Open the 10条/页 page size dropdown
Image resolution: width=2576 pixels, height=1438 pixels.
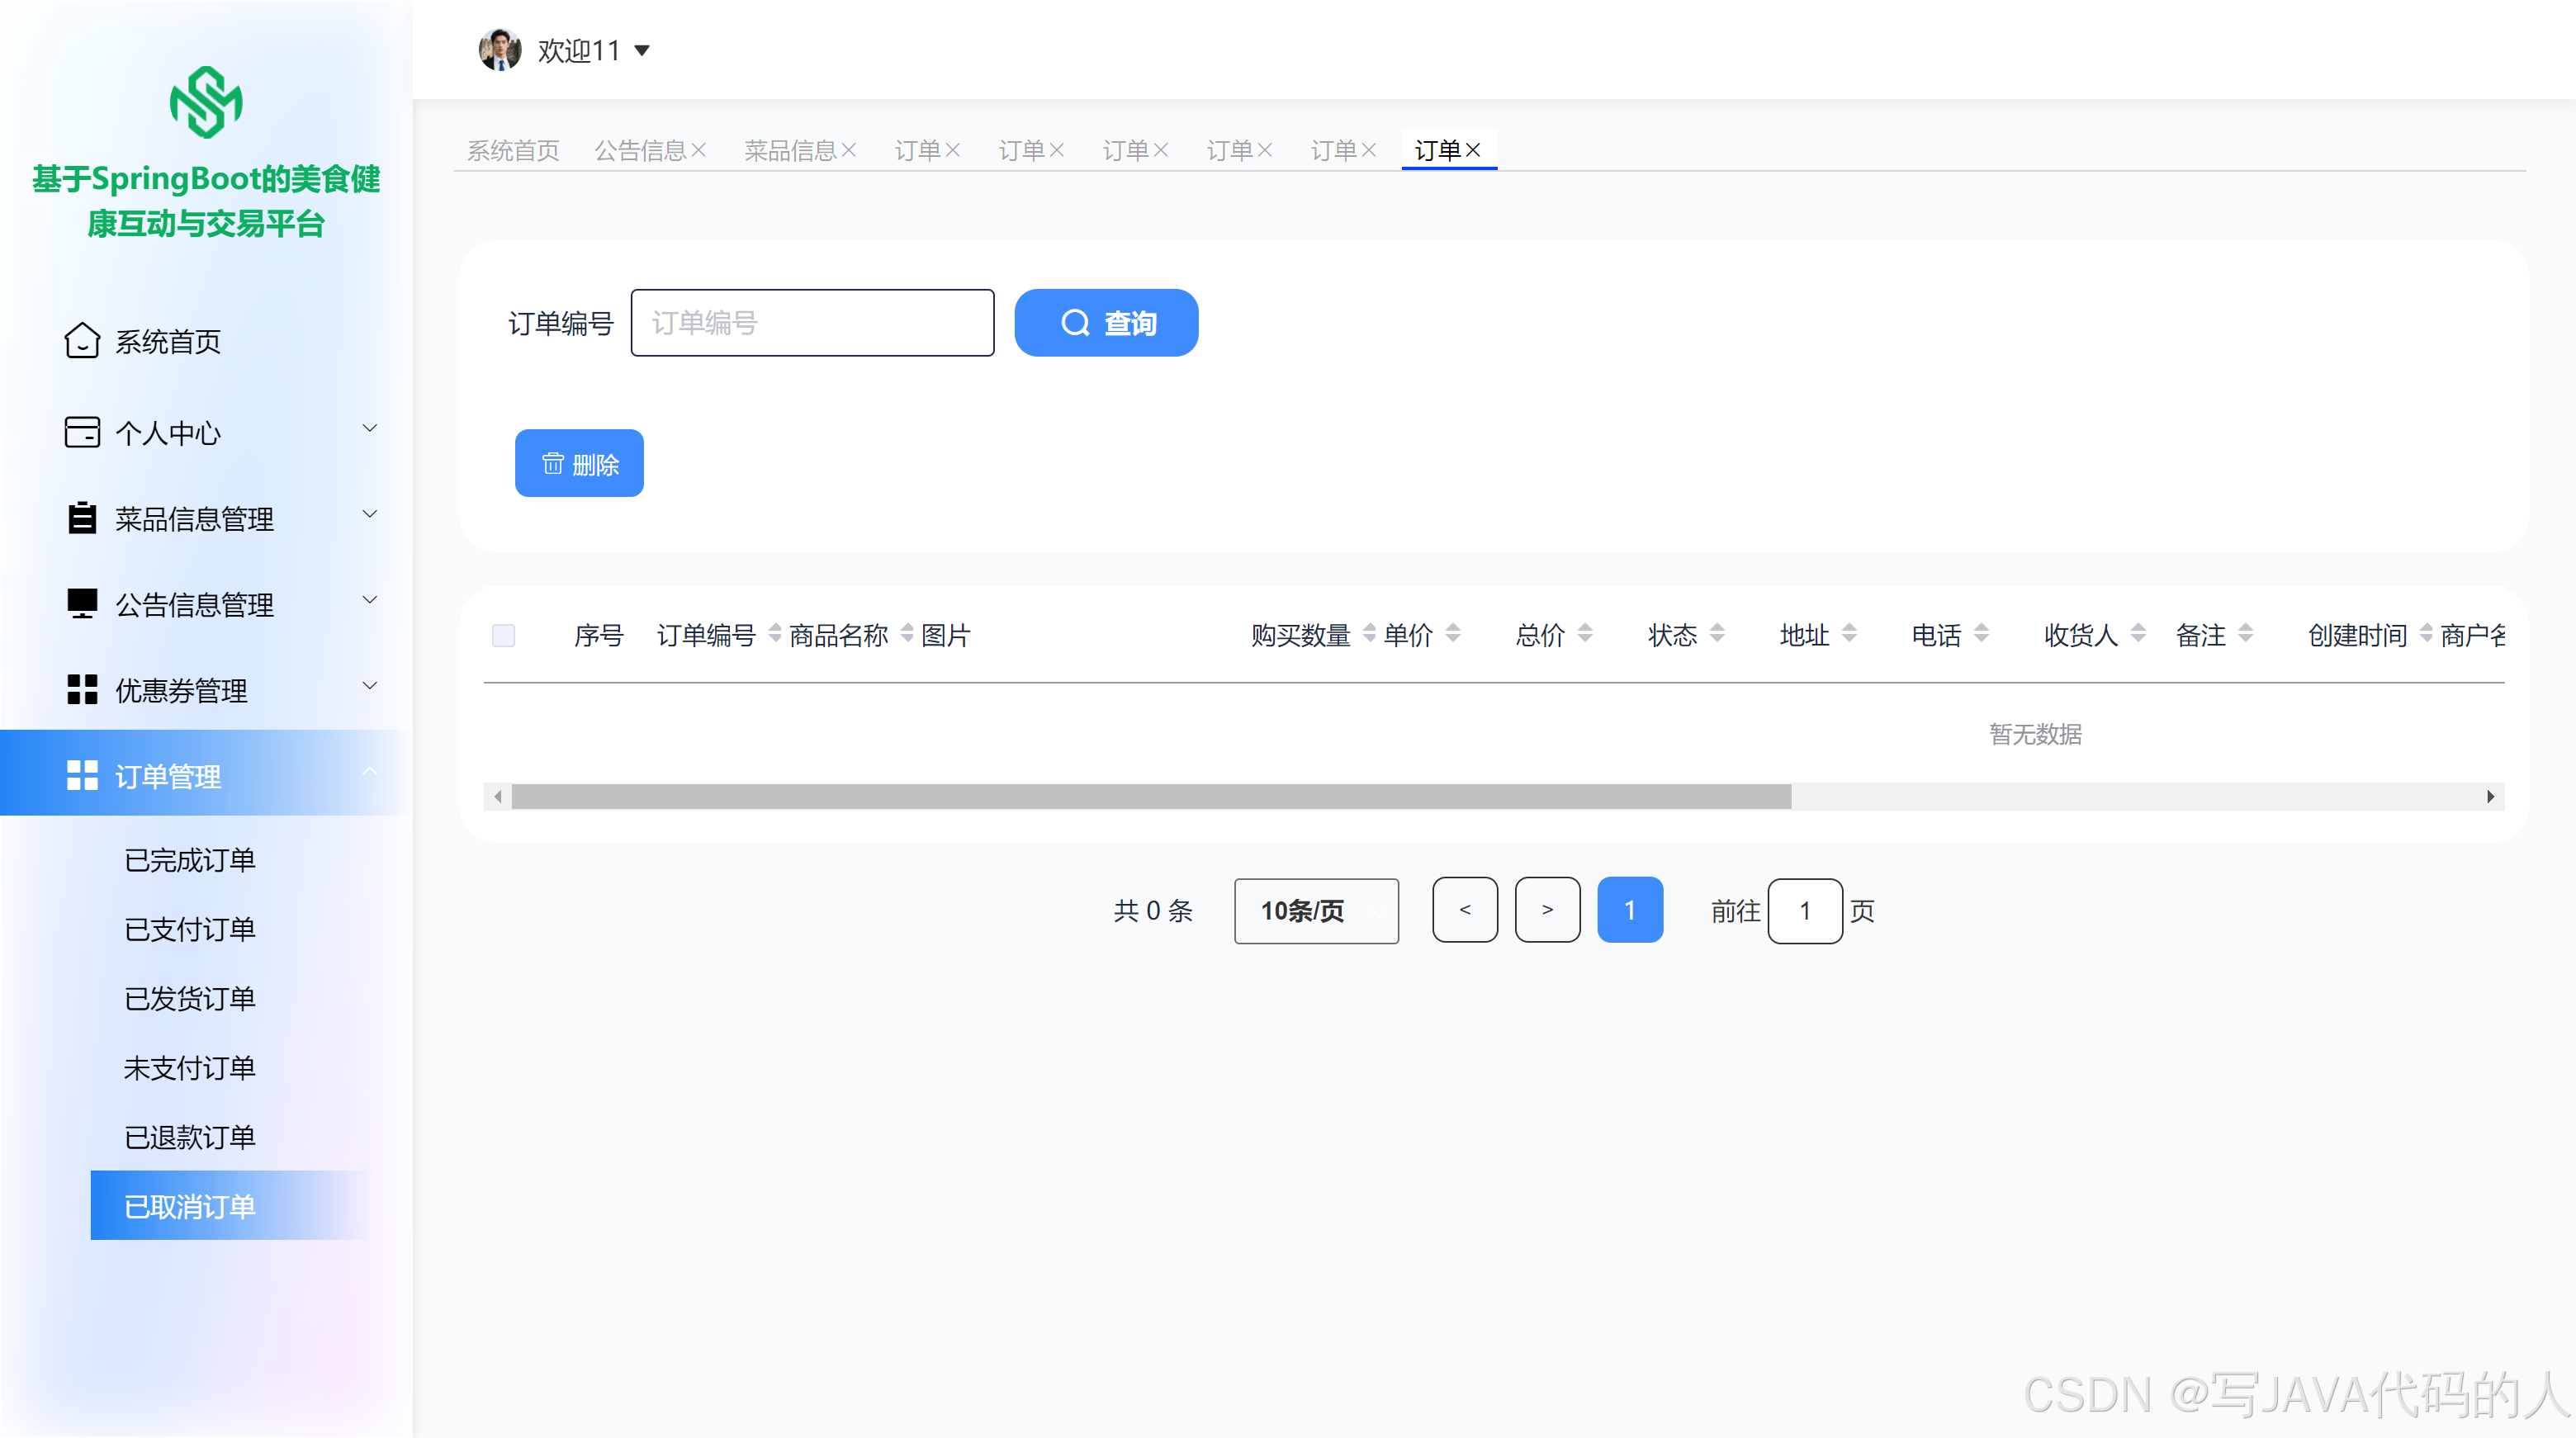click(1316, 910)
